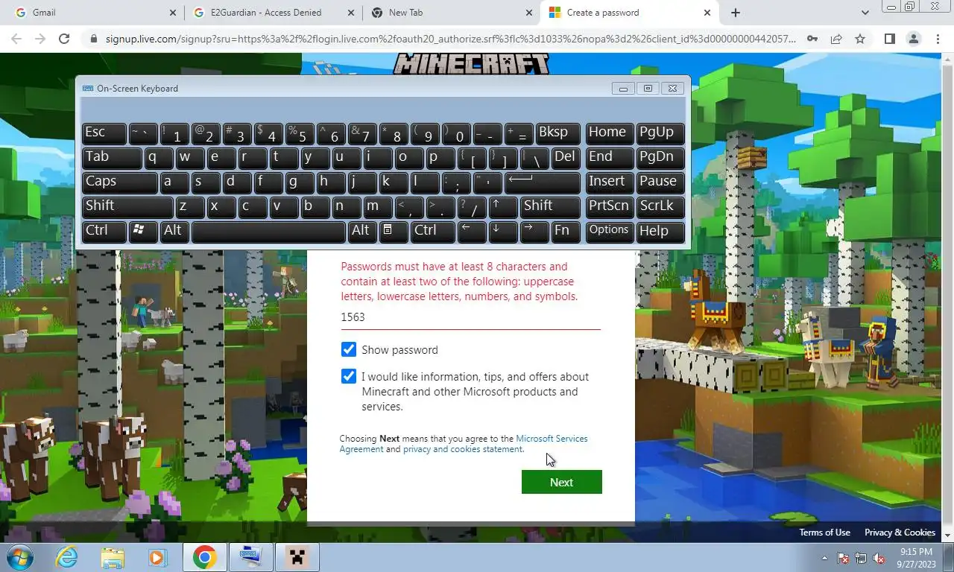Click the Help key on keyboard
The width and height of the screenshot is (954, 572).
point(660,231)
